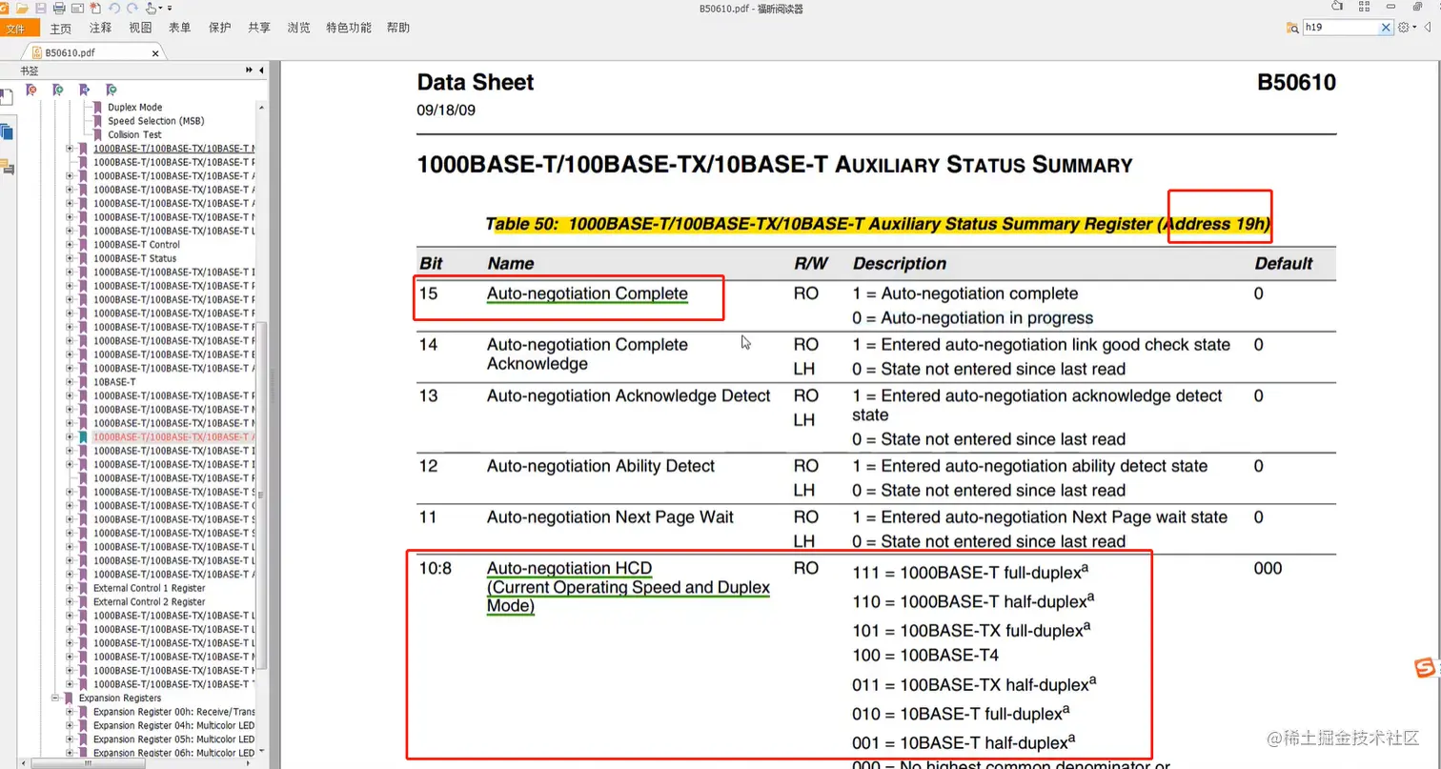This screenshot has height=769, width=1441.
Task: Click the '100 = 100BASE-T4' description line
Action: click(924, 656)
